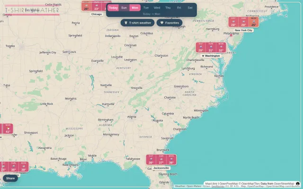Click the Chicago city label
Image resolution: width=303 pixels, height=189 pixels.
(x=97, y=14)
